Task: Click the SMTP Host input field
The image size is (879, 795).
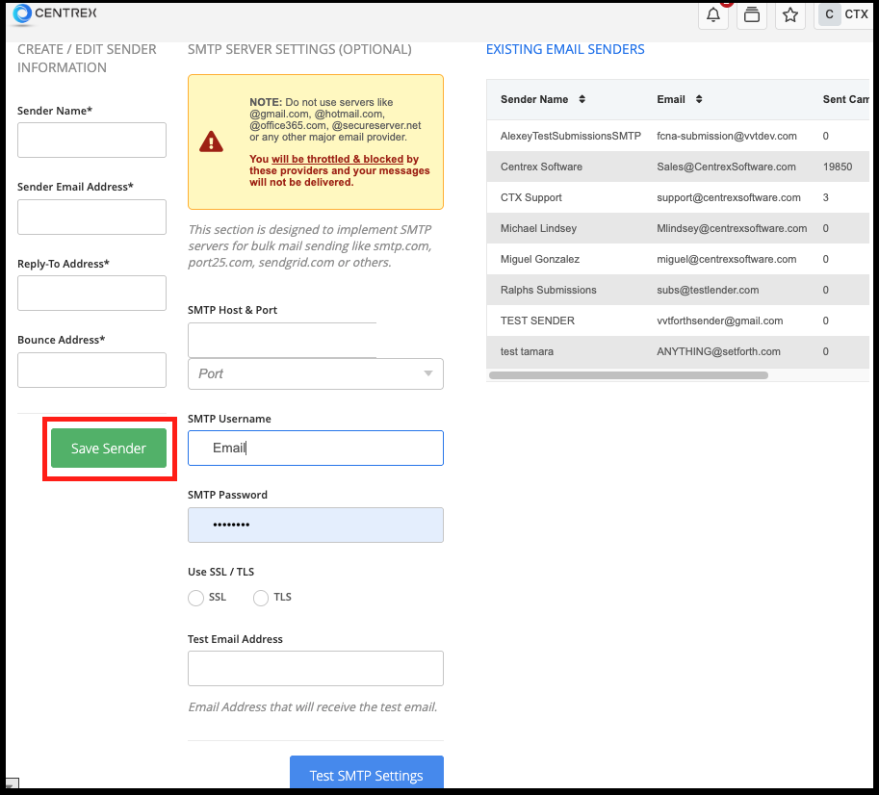Action: (282, 340)
